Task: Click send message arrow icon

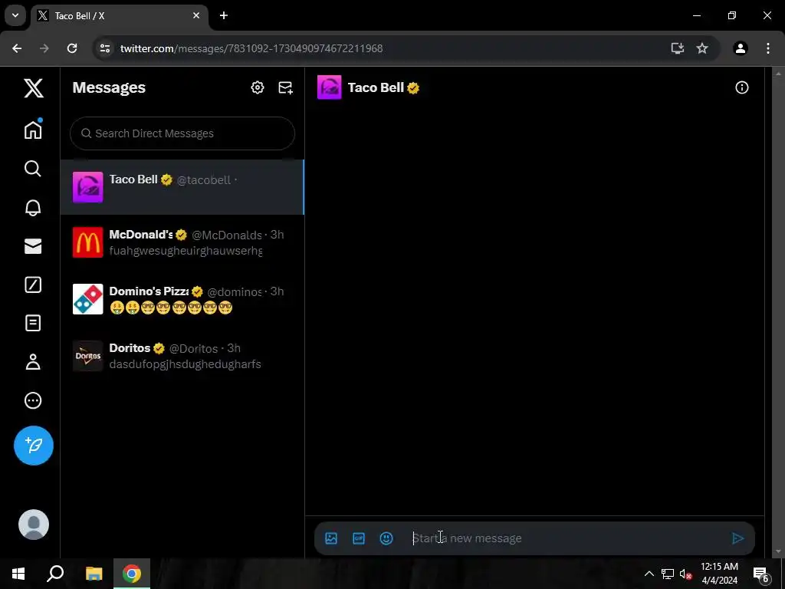Action: 738,538
